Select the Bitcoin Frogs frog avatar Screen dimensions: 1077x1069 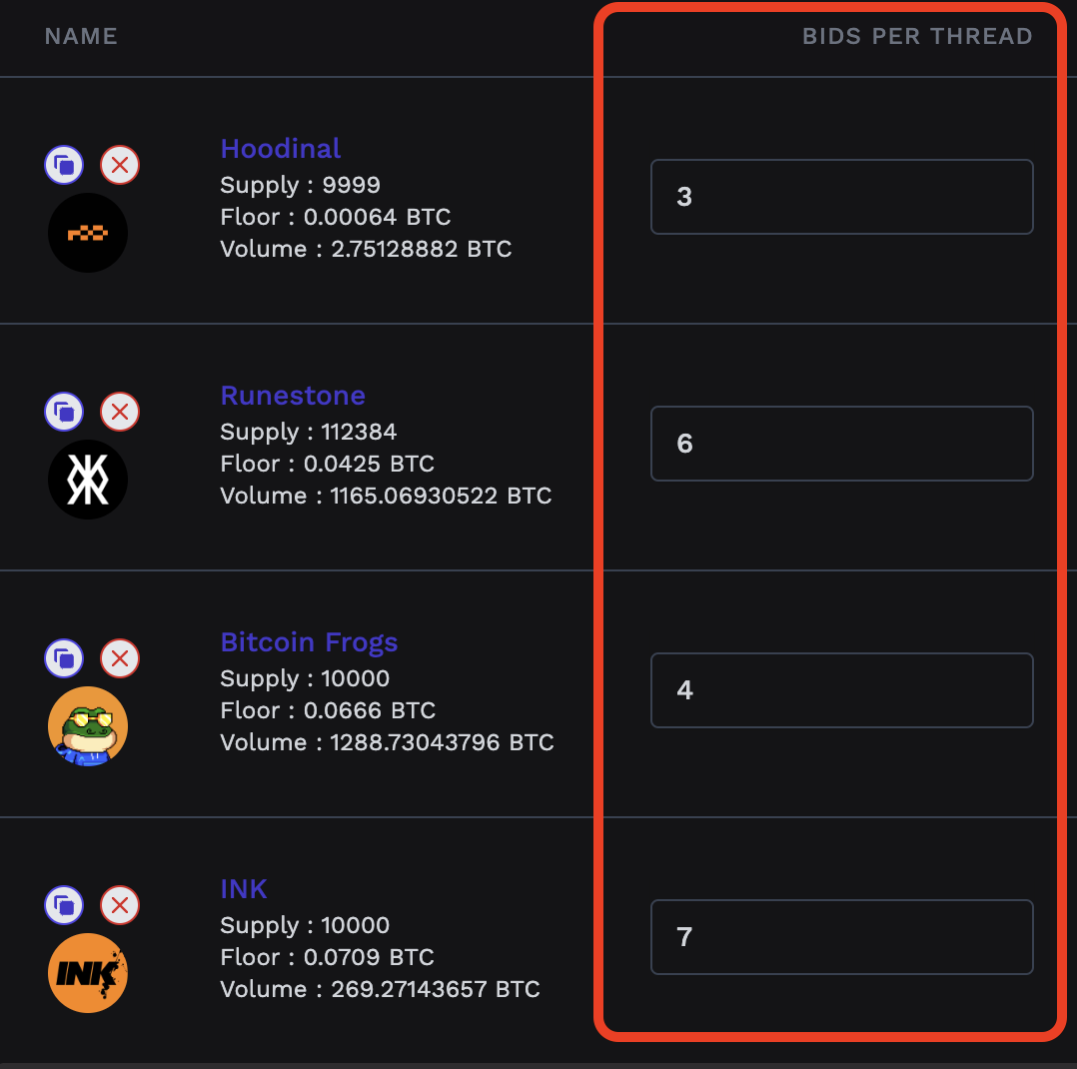pos(88,726)
